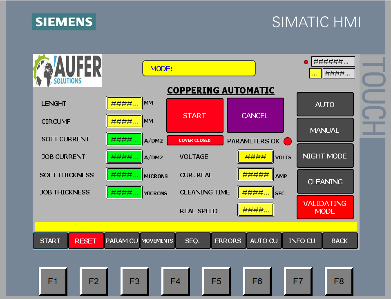Click the small red status dot at top right
Screen dimensions: 391x299
[306, 62]
